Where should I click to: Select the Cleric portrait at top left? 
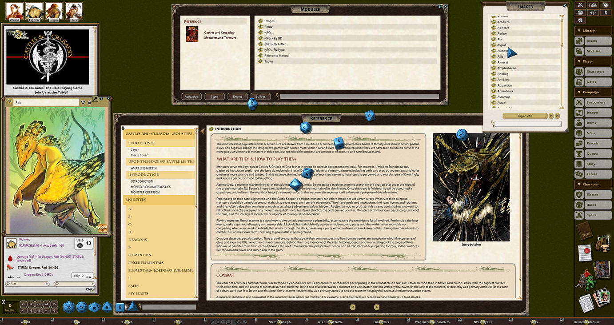[x=74, y=11]
